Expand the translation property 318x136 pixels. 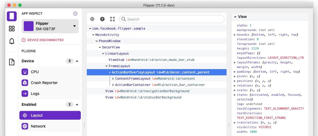(x=235, y=123)
